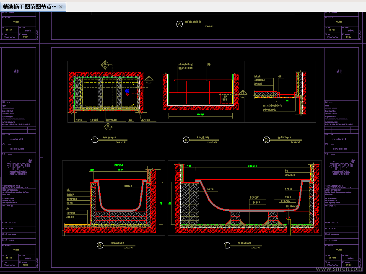The image size is (366, 274).
Task: Click the aippon logo in the left title block
Action: tap(19, 167)
